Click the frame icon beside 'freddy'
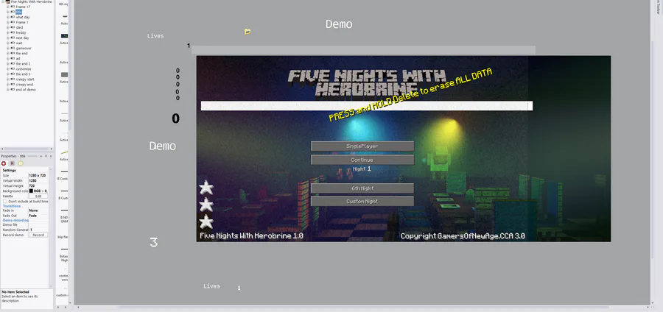663x312 pixels. [x=13, y=32]
